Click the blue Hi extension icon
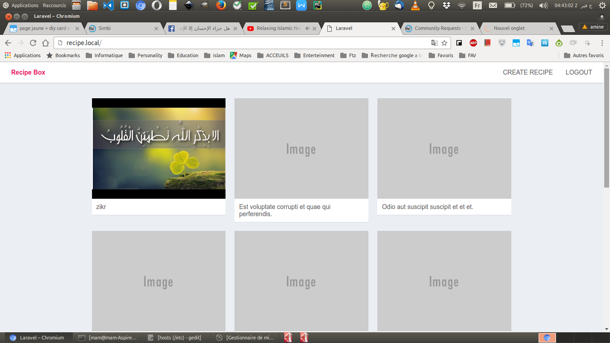This screenshot has height=343, width=610. pos(545,43)
